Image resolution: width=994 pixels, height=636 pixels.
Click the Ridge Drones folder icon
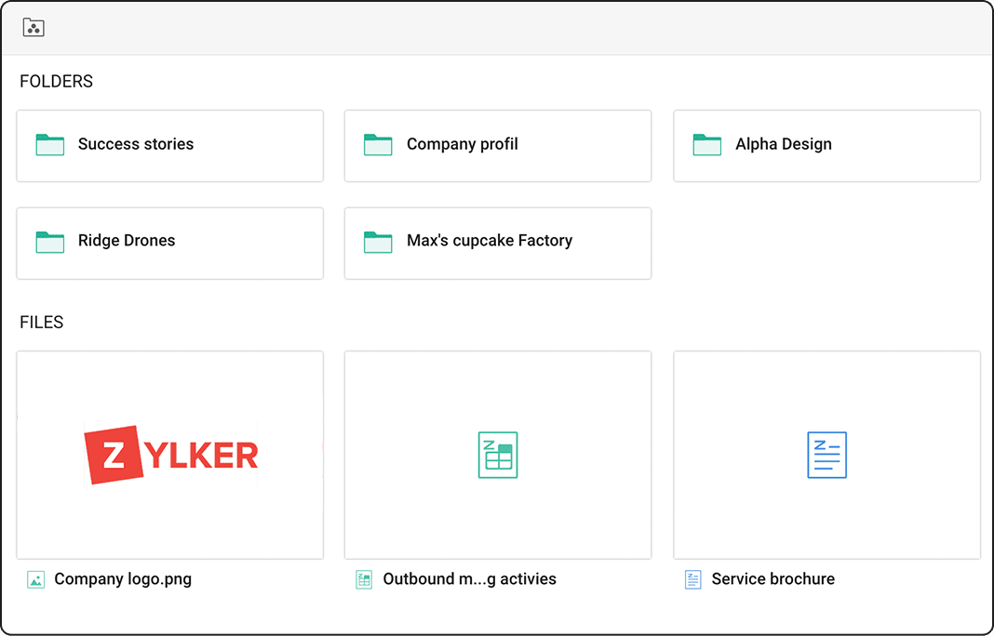pyautogui.click(x=50, y=242)
